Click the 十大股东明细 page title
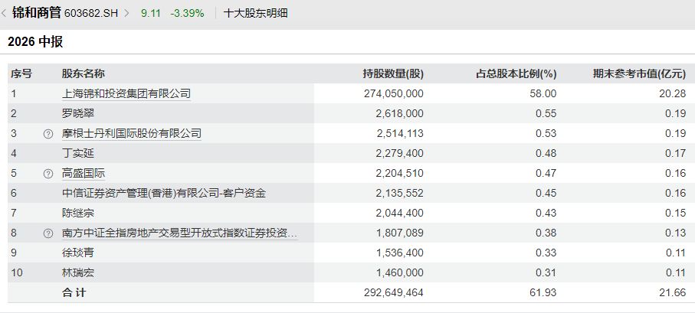695x313 pixels. pyautogui.click(x=256, y=13)
